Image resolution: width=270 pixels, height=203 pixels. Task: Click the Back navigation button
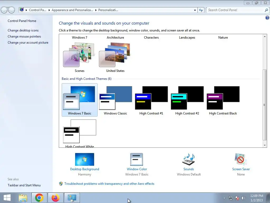pos(4,10)
